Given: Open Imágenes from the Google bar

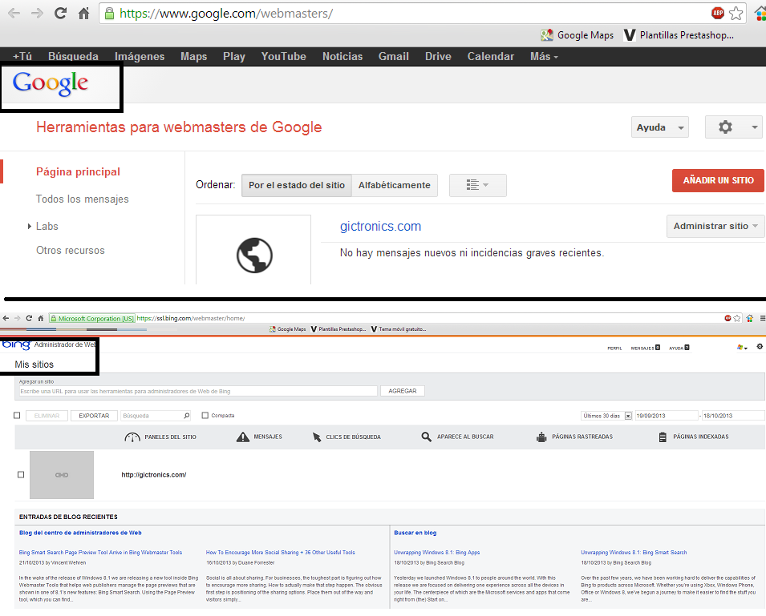Looking at the screenshot, I should tap(140, 57).
